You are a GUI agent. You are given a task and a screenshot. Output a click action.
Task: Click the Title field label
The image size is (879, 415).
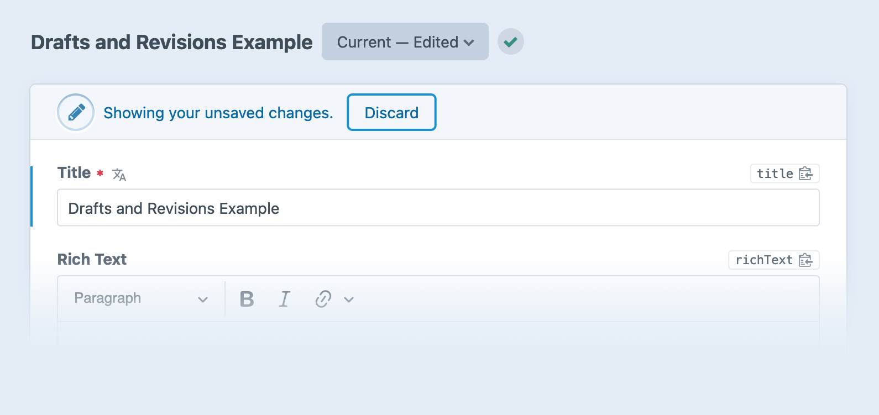coord(74,172)
